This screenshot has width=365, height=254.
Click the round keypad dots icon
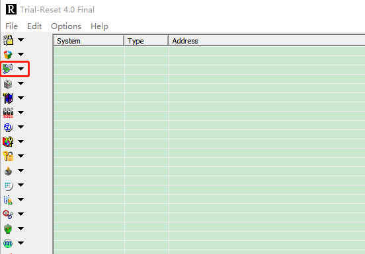point(8,185)
